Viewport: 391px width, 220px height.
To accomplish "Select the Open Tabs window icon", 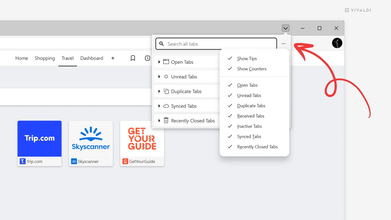I will [x=167, y=62].
